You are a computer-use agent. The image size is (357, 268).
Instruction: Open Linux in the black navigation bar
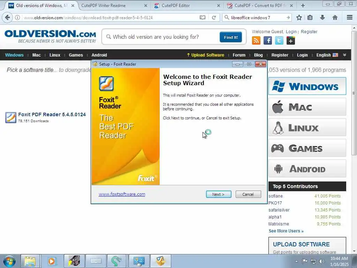pos(55,55)
